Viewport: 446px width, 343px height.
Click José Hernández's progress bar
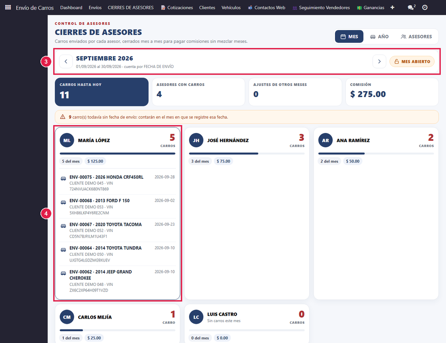pos(247,153)
